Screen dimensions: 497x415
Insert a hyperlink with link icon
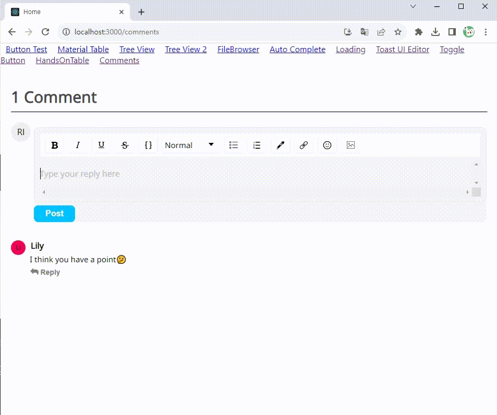click(304, 145)
